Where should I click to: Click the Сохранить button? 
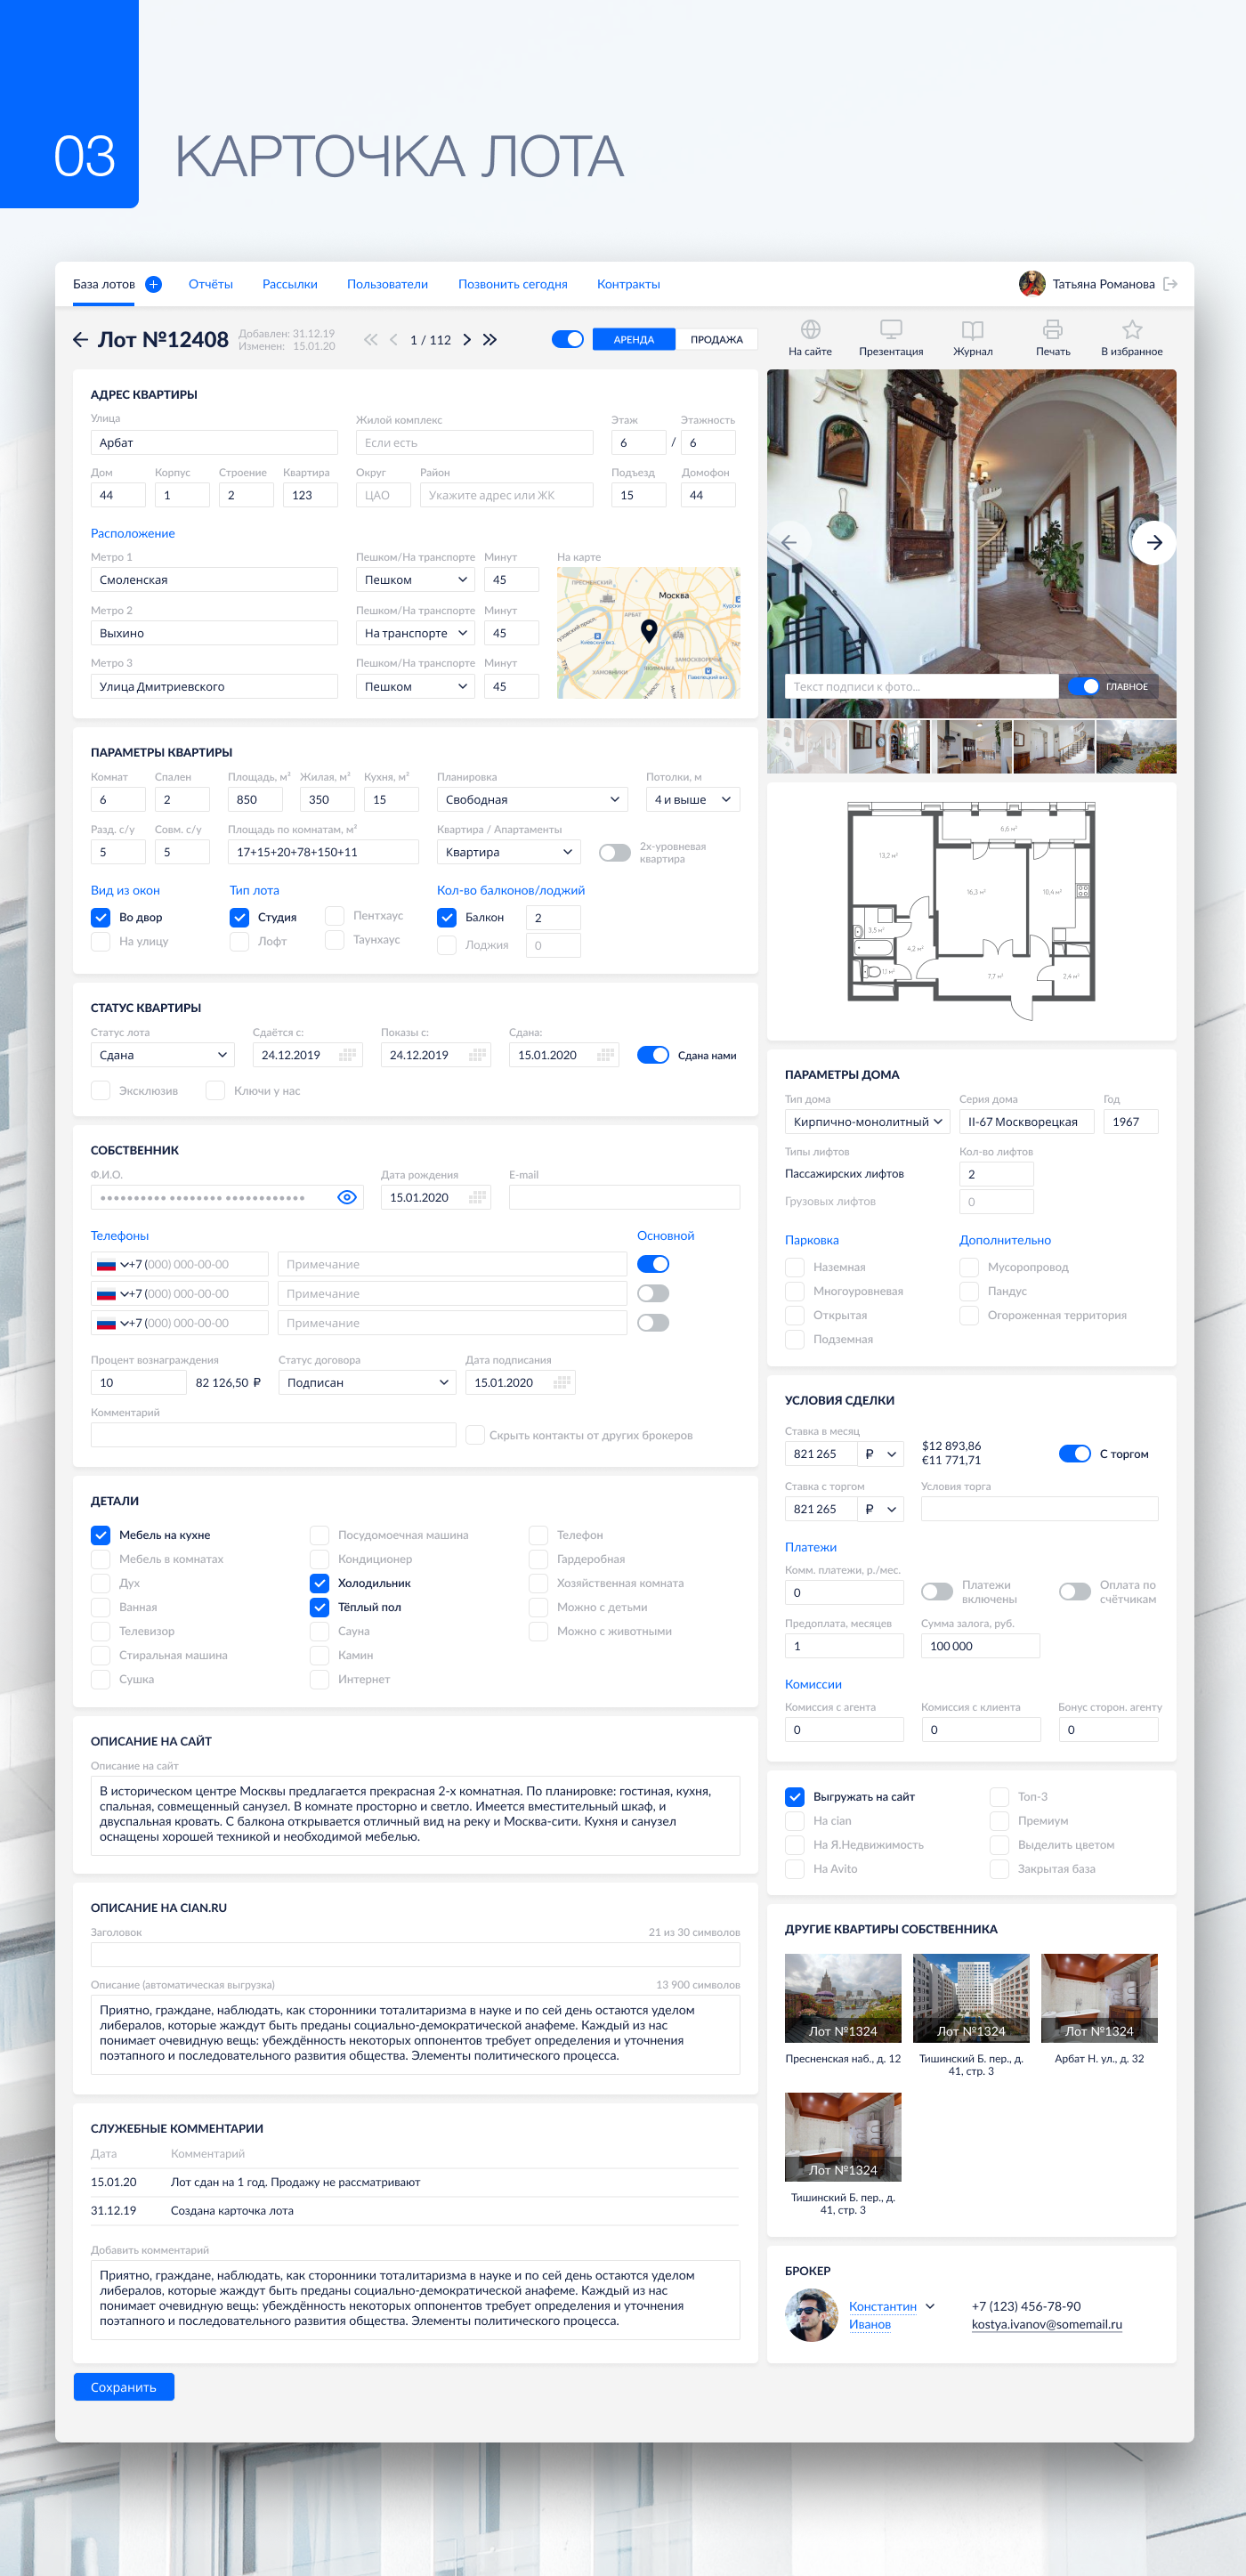point(124,2387)
